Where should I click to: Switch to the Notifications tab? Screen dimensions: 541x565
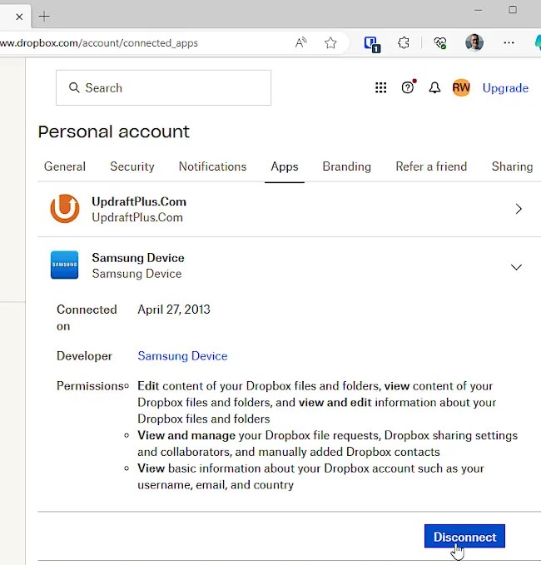coord(212,166)
